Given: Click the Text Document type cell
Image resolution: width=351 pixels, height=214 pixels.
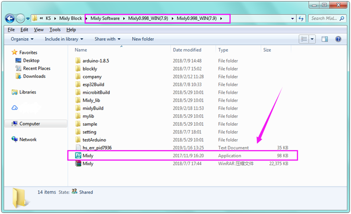Looking at the screenshot, I should 233,148.
